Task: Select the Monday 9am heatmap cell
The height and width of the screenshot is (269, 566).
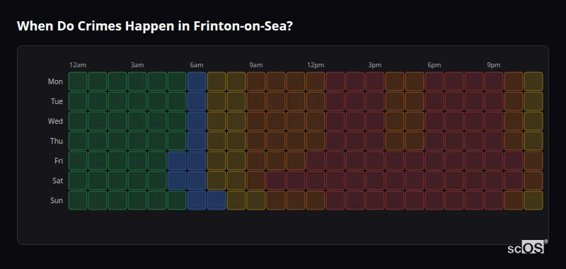Action: [x=256, y=81]
